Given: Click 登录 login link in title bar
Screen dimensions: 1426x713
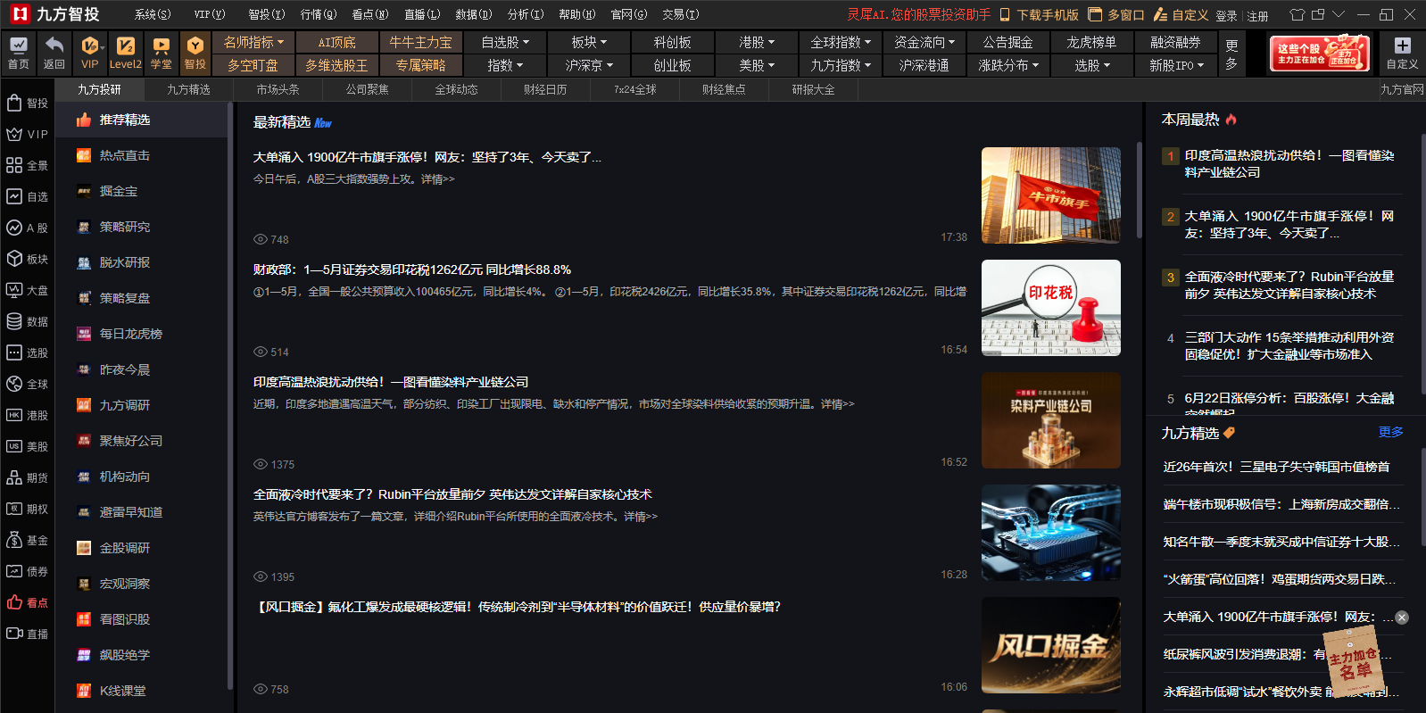Looking at the screenshot, I should point(1227,16).
